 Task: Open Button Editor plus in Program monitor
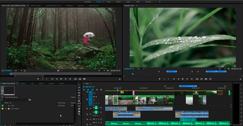click(240, 79)
